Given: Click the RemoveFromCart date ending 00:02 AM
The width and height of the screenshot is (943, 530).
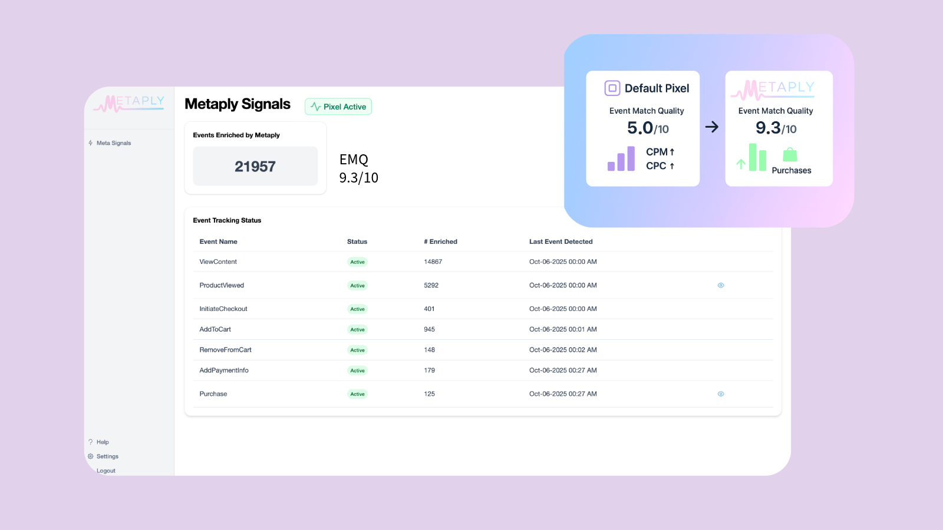Looking at the screenshot, I should point(563,350).
